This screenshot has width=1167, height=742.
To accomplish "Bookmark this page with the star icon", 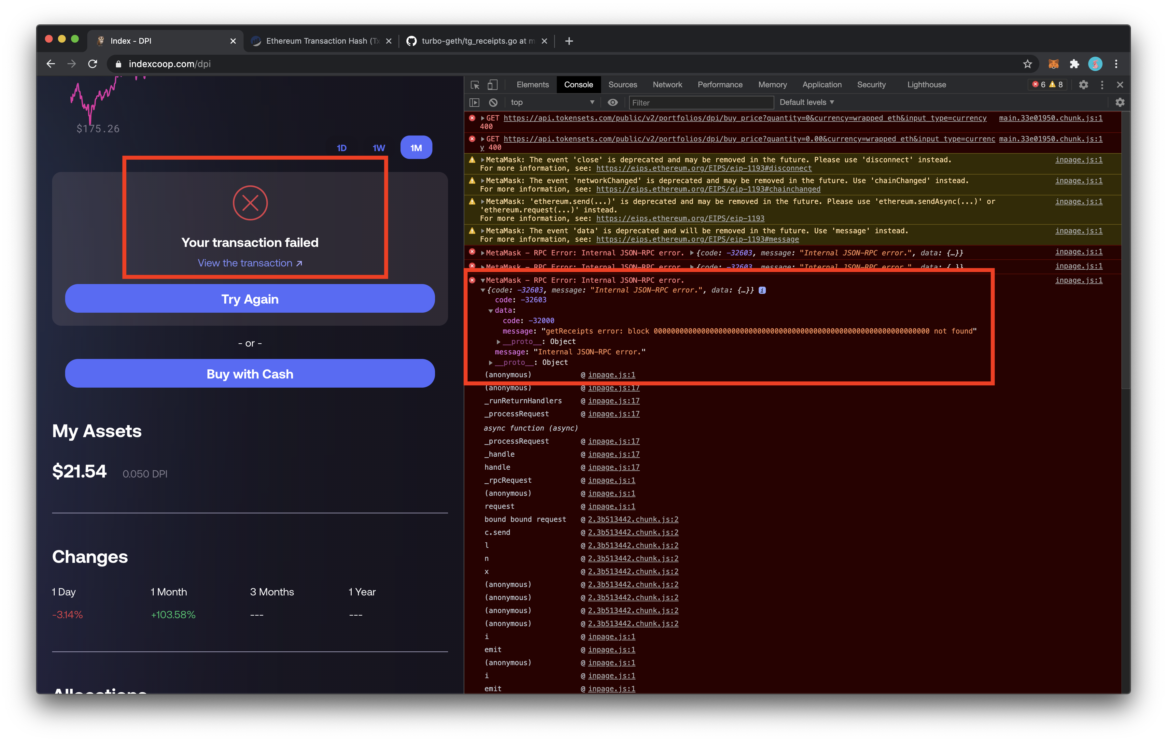I will pyautogui.click(x=1027, y=64).
